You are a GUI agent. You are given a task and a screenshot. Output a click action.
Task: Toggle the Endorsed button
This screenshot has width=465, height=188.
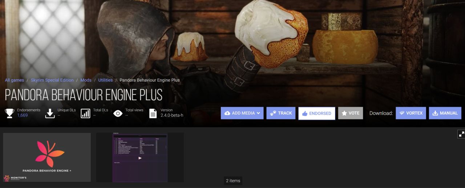tap(317, 113)
